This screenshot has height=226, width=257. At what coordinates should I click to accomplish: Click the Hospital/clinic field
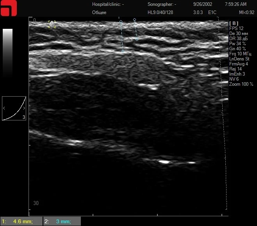coord(108,5)
